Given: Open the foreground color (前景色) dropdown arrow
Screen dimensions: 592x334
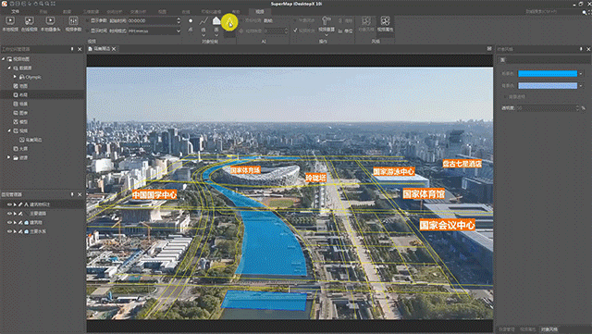Looking at the screenshot, I should coord(581,74).
